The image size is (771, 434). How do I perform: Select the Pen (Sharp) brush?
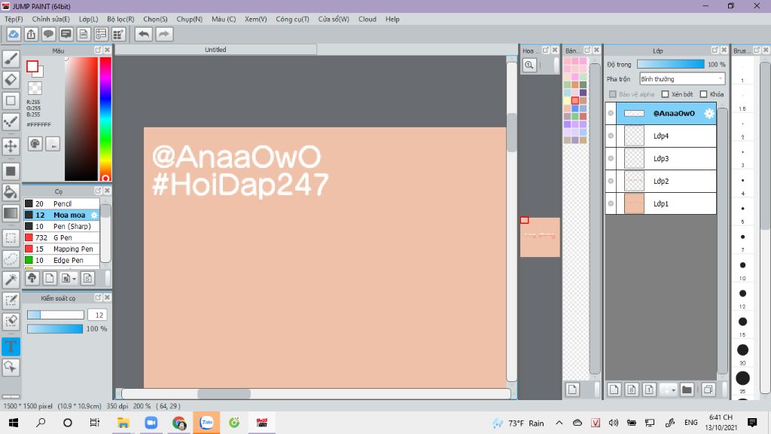(62, 226)
